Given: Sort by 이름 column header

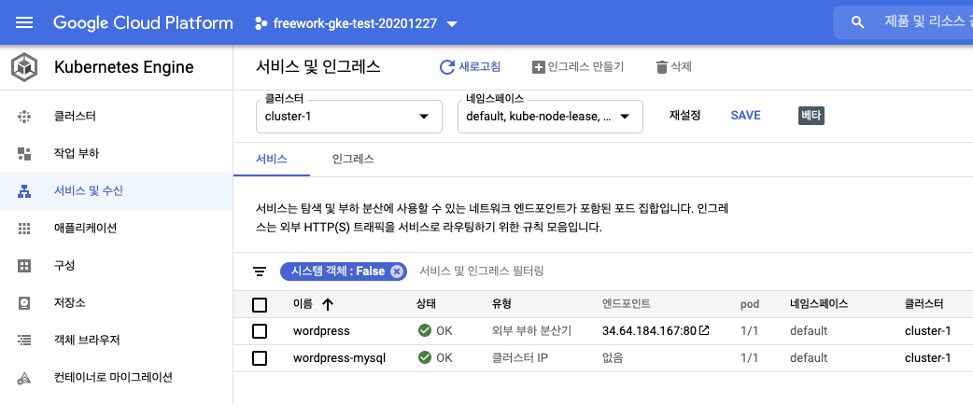Looking at the screenshot, I should [303, 304].
